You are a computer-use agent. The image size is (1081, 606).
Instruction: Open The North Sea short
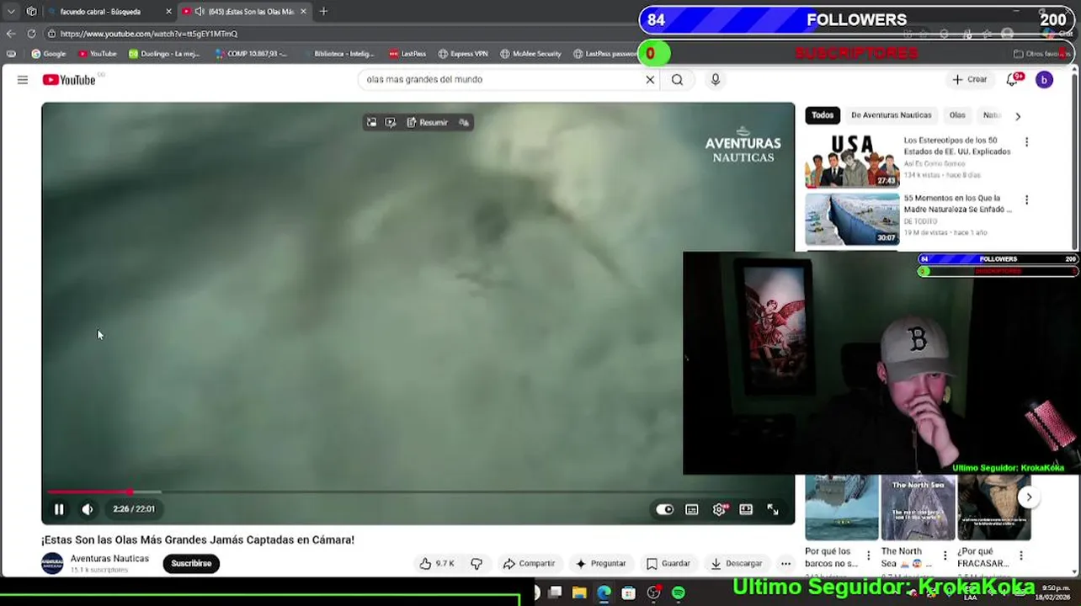[x=918, y=508]
